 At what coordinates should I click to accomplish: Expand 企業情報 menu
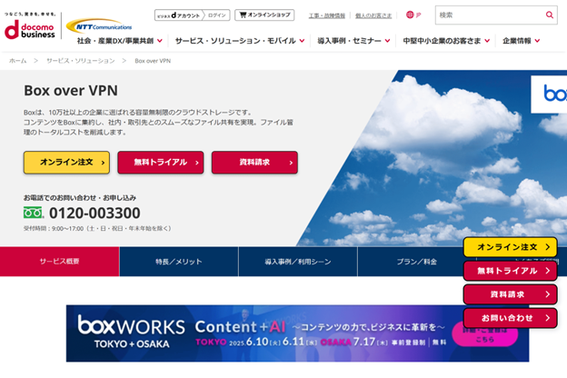pos(521,41)
